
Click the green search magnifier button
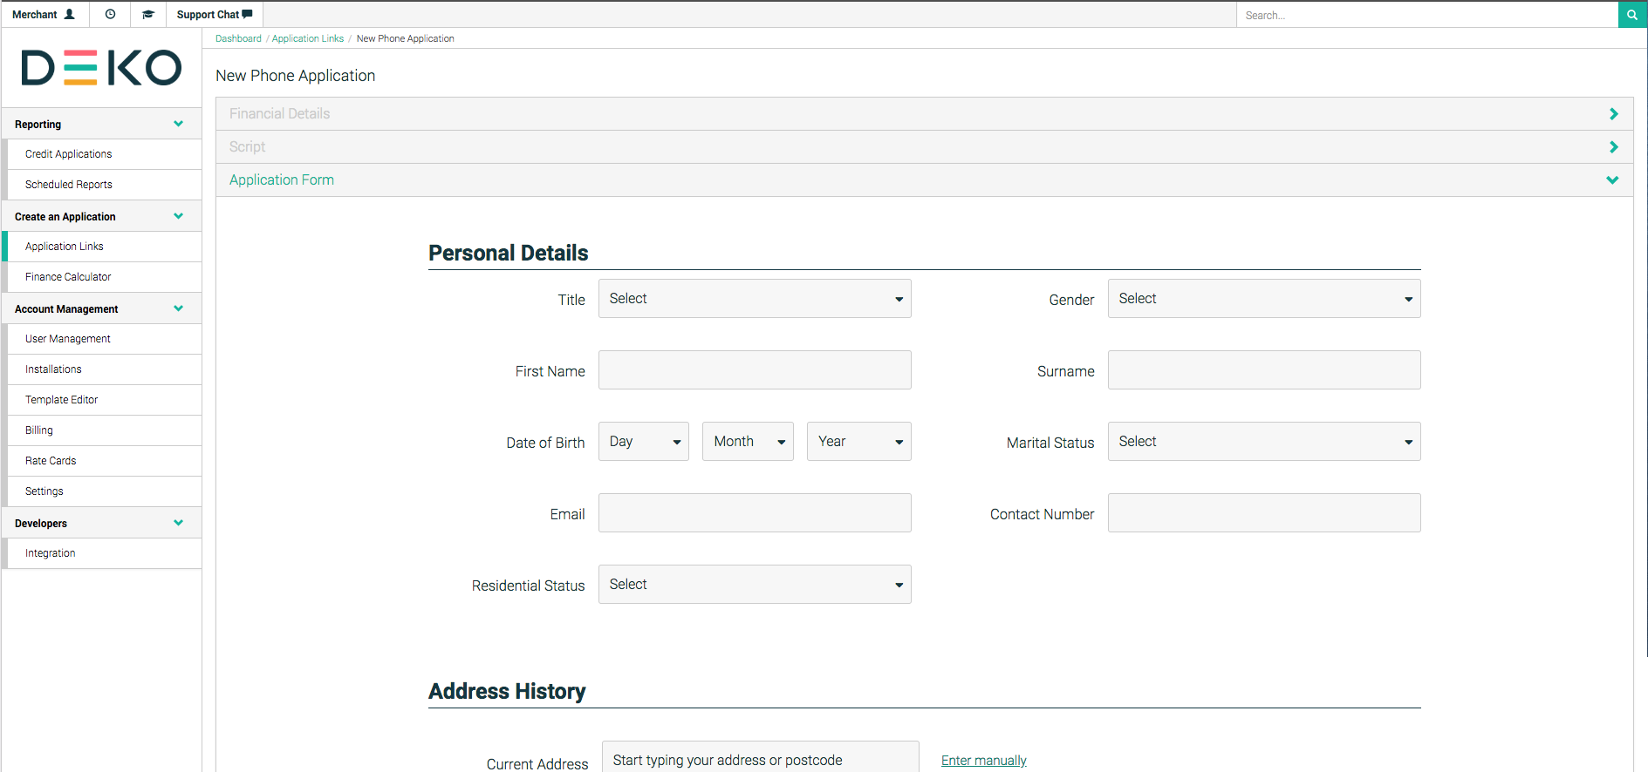click(x=1632, y=15)
